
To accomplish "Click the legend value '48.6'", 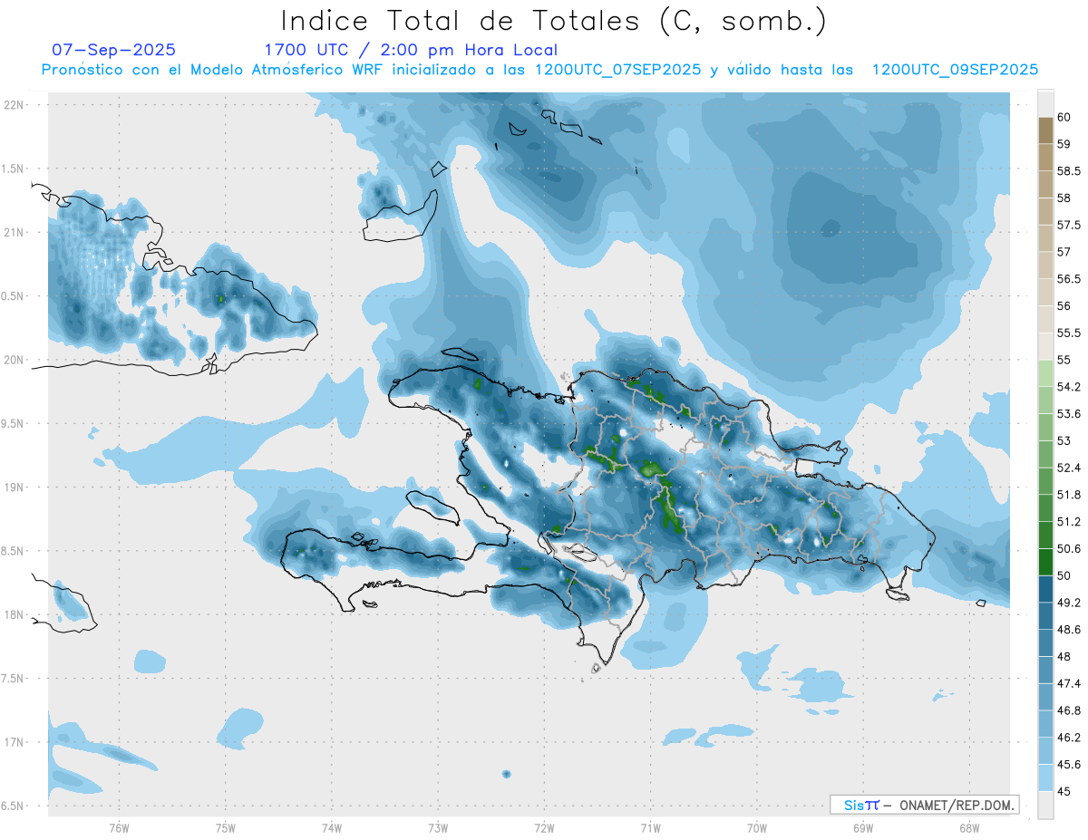I will point(1068,630).
